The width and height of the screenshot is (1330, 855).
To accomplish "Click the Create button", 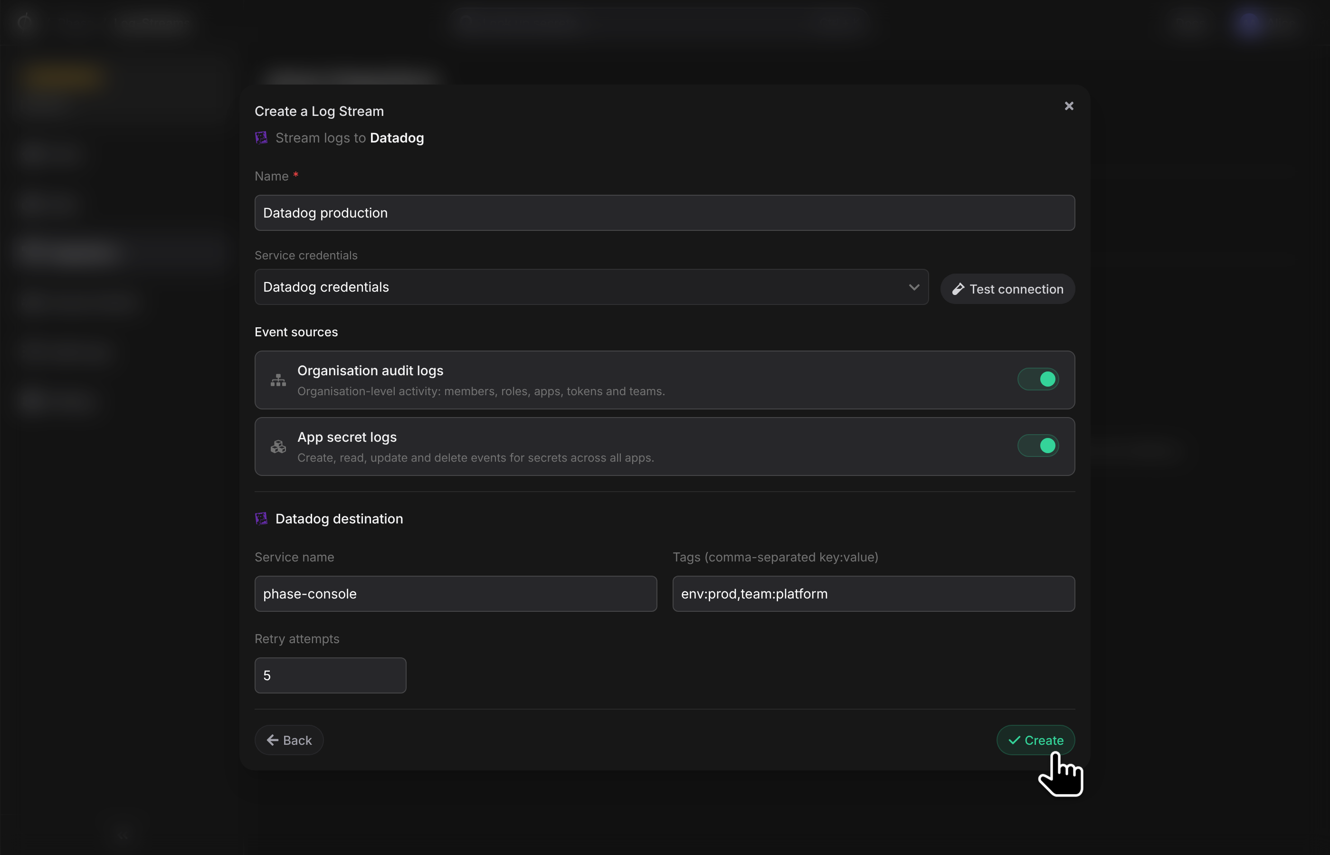I will (1036, 740).
